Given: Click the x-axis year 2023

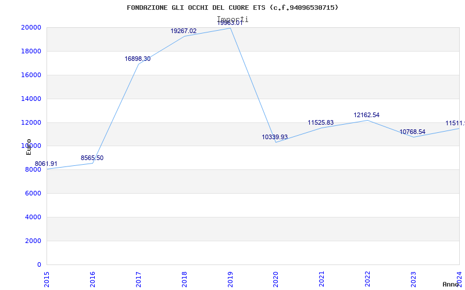Looking at the screenshot, I should [x=413, y=280].
